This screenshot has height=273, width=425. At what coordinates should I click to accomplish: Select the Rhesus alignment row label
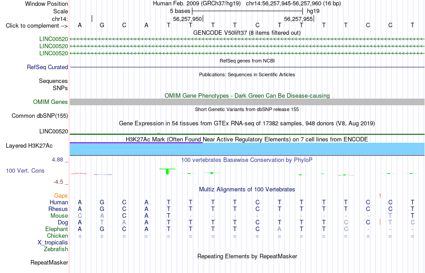click(58, 209)
